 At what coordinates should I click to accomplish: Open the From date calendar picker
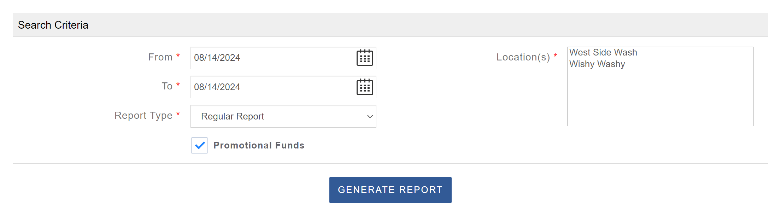coord(365,58)
